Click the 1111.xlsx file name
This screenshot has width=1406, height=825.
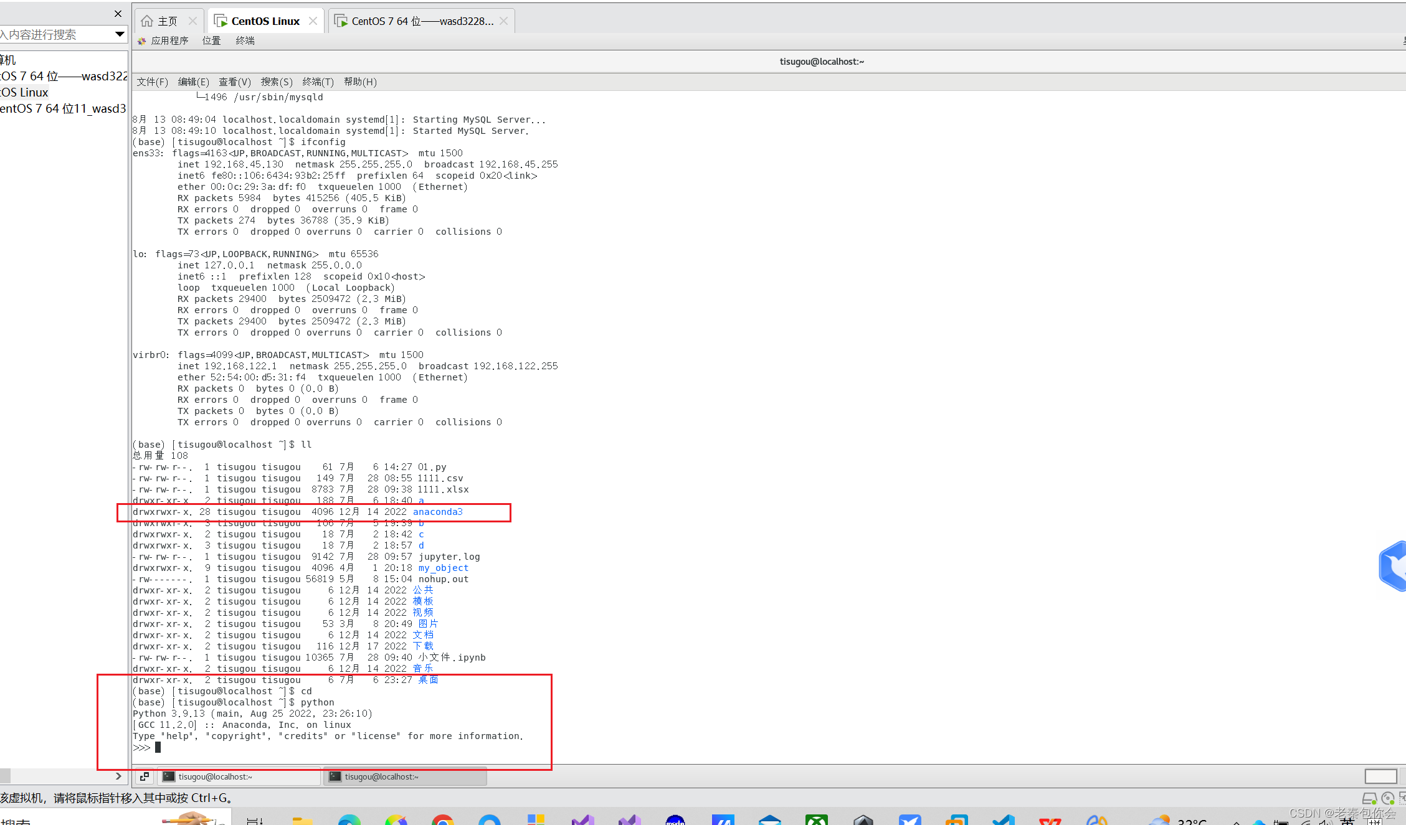[x=444, y=489]
